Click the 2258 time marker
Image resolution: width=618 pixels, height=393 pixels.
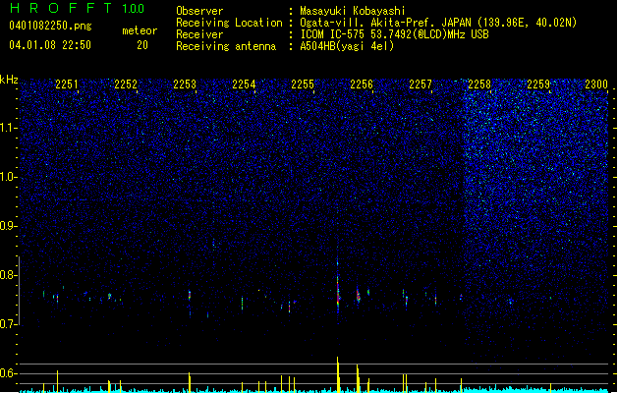coord(479,84)
